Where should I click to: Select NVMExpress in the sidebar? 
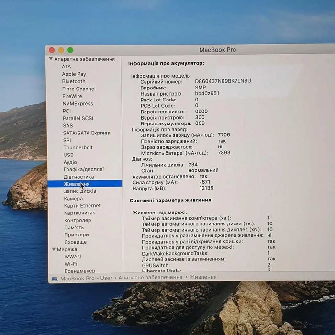(78, 104)
